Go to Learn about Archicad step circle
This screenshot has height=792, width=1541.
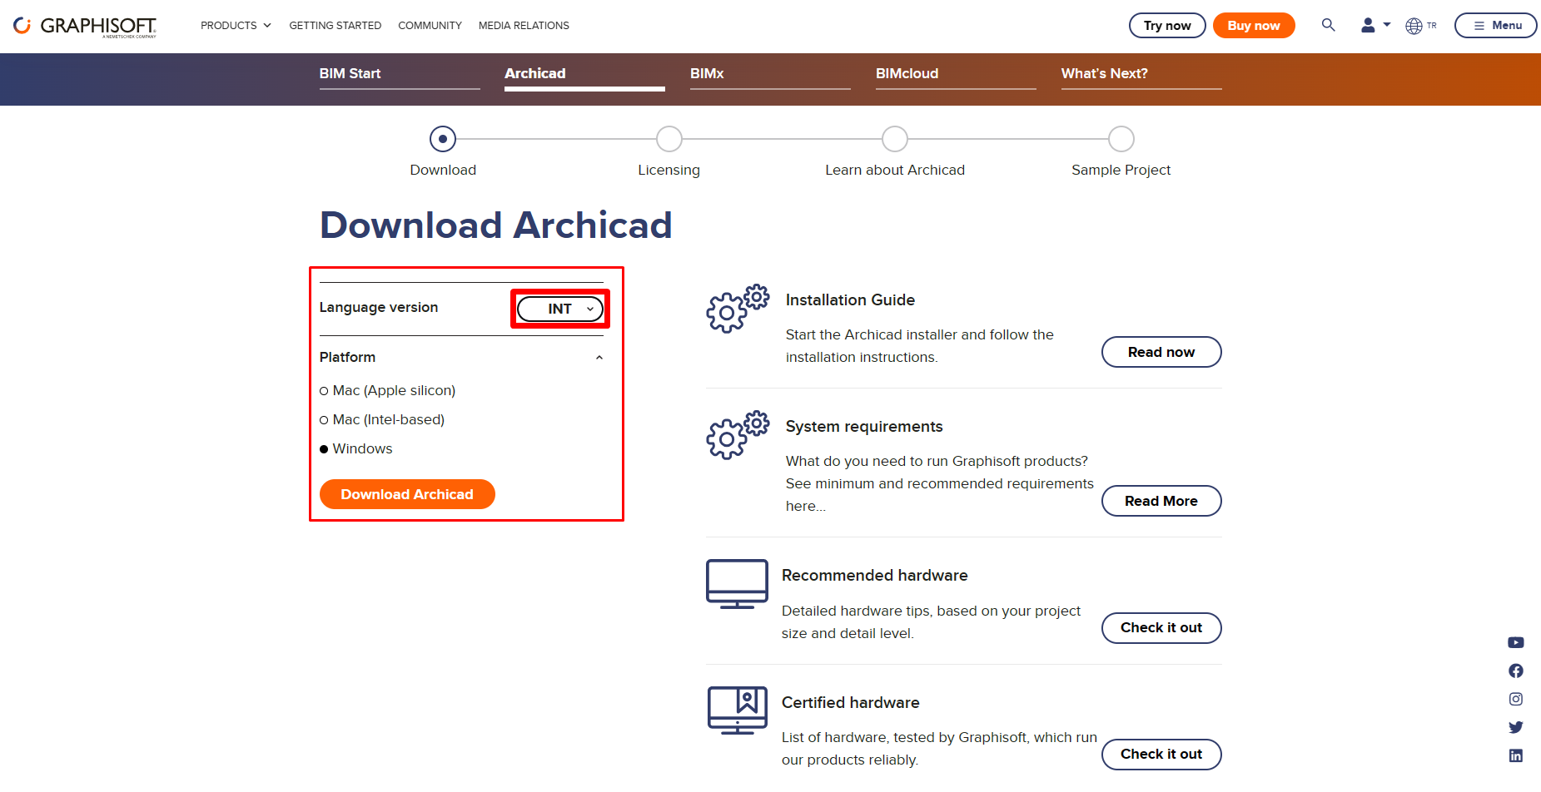click(x=895, y=139)
